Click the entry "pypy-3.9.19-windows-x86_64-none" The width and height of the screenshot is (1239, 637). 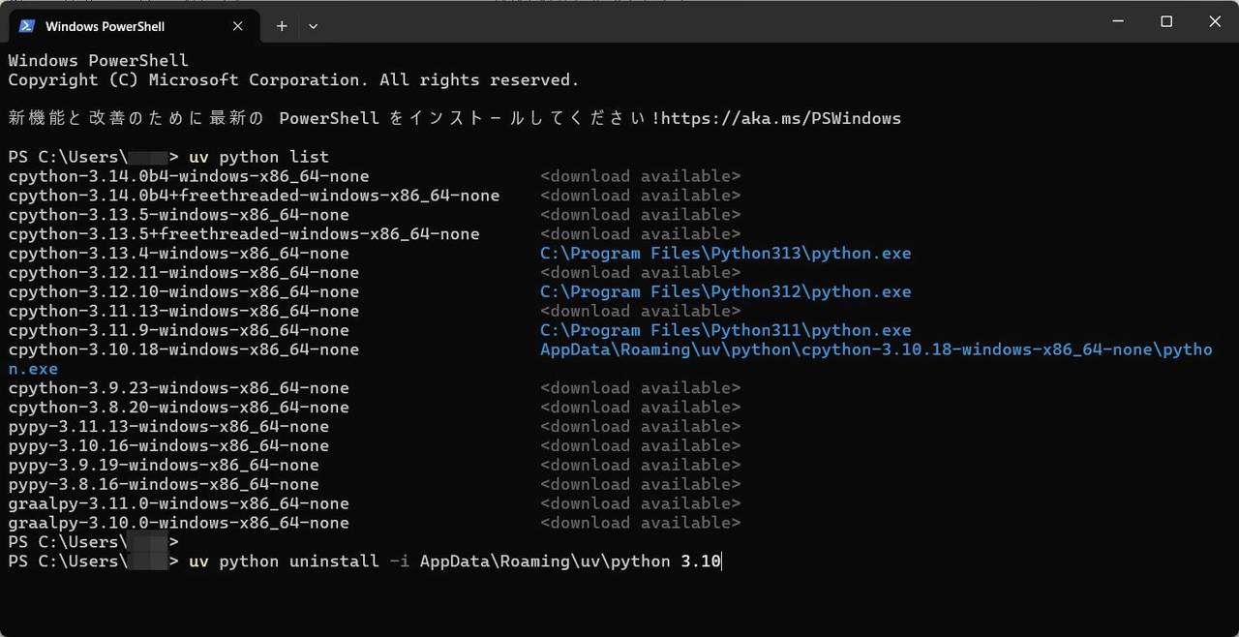point(164,465)
